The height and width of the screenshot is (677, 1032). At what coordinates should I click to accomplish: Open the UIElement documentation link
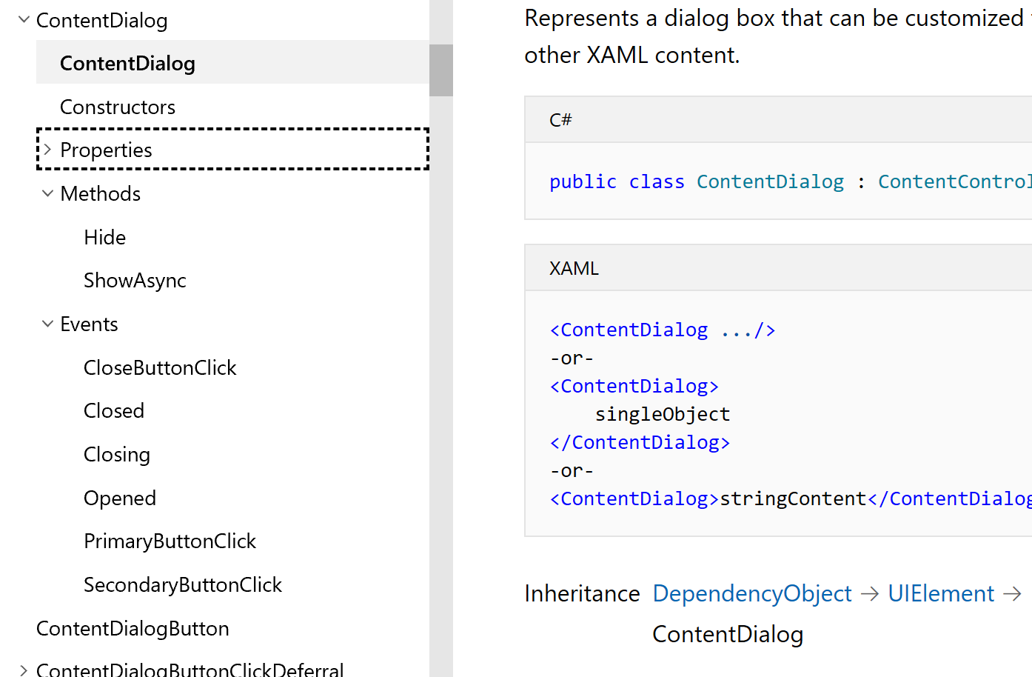pyautogui.click(x=940, y=593)
